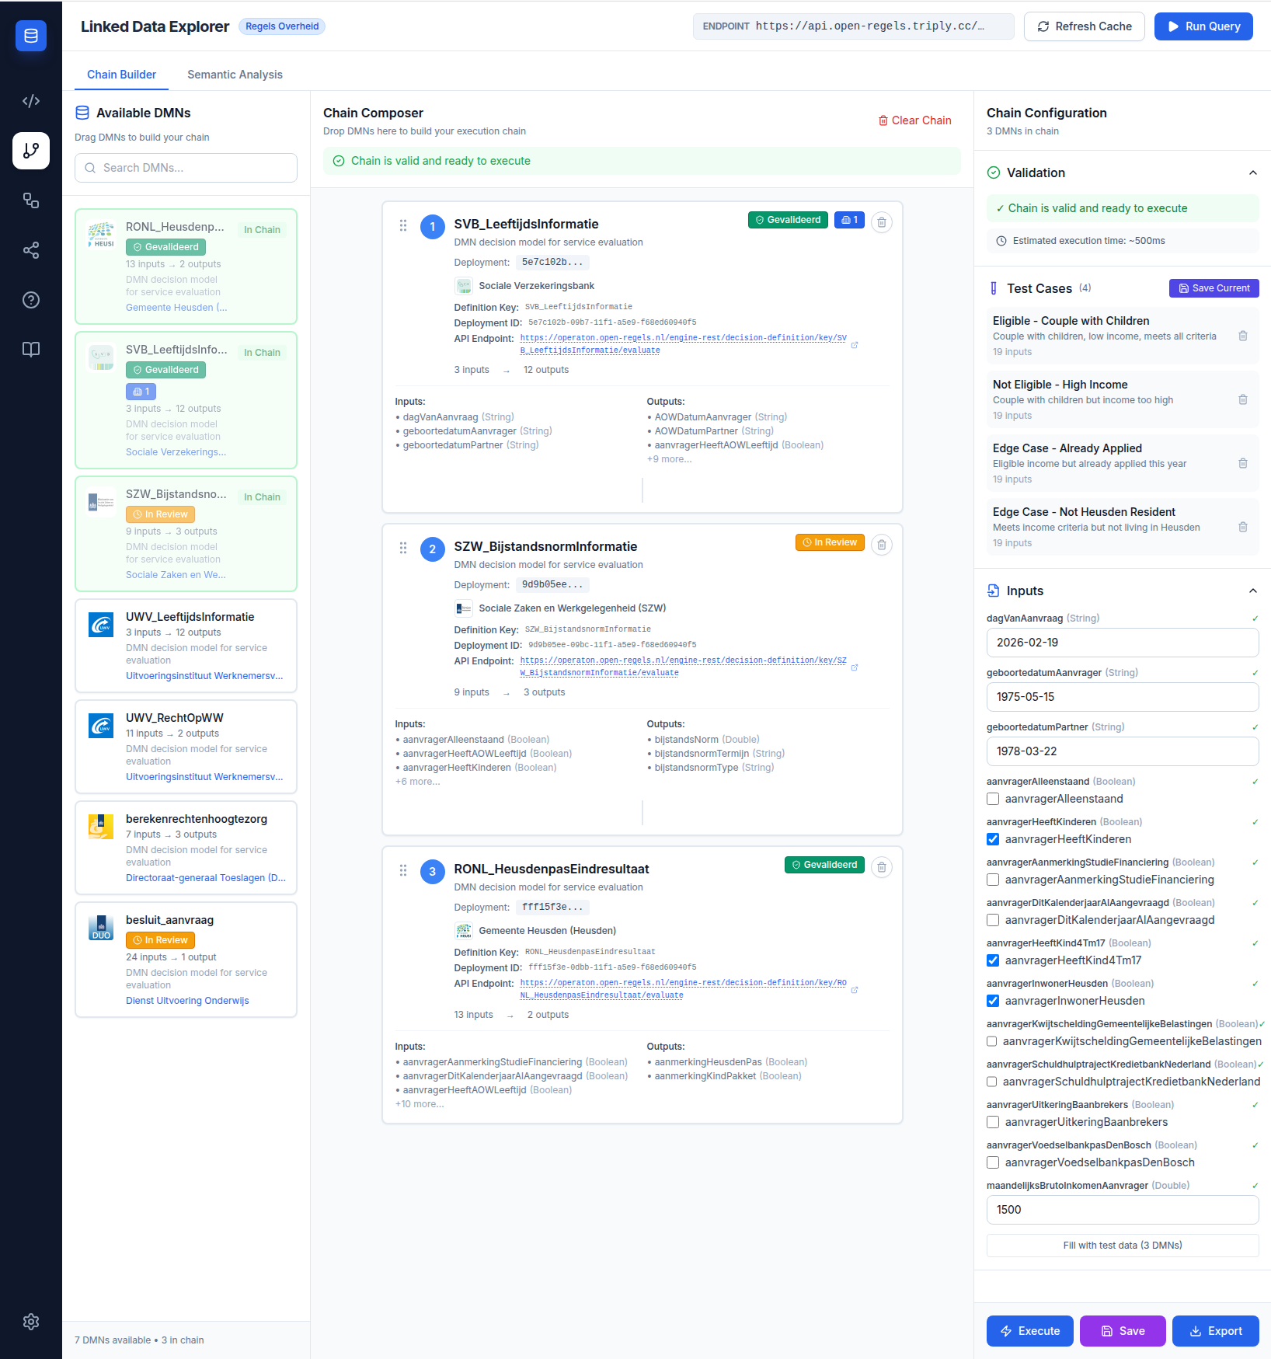Disable the aanvragerInwonerHeusden checkbox
The image size is (1271, 1359).
click(x=992, y=1001)
